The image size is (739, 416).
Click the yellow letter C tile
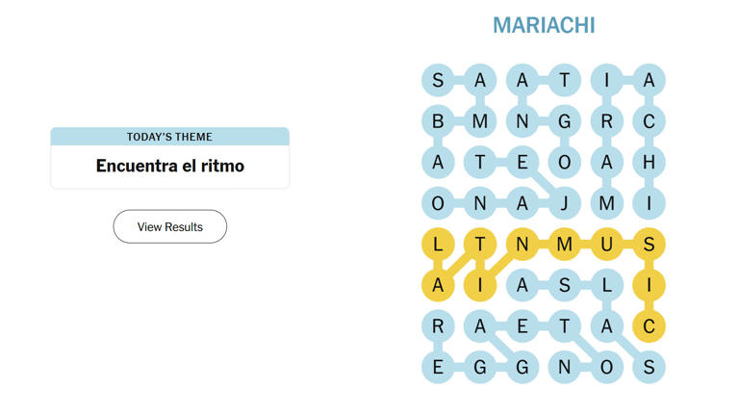tap(649, 326)
